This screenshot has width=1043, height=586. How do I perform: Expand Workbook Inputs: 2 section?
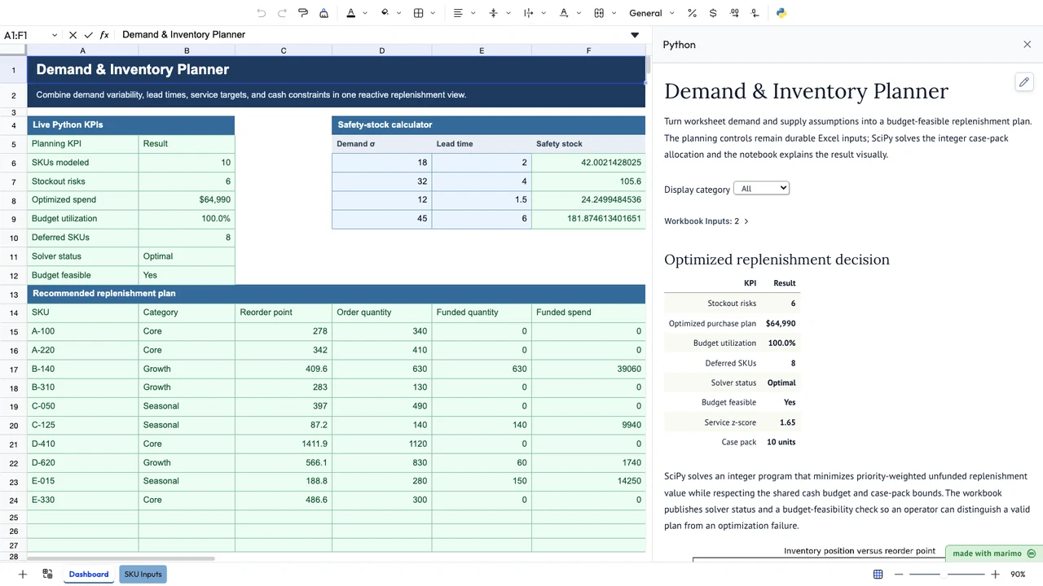coord(706,221)
